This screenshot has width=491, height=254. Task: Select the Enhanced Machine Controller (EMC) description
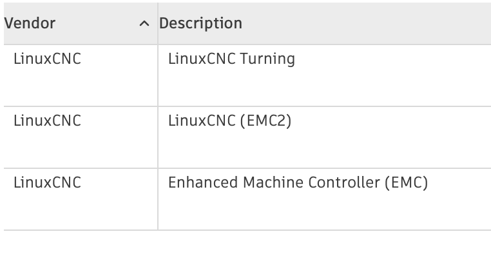[x=298, y=182]
